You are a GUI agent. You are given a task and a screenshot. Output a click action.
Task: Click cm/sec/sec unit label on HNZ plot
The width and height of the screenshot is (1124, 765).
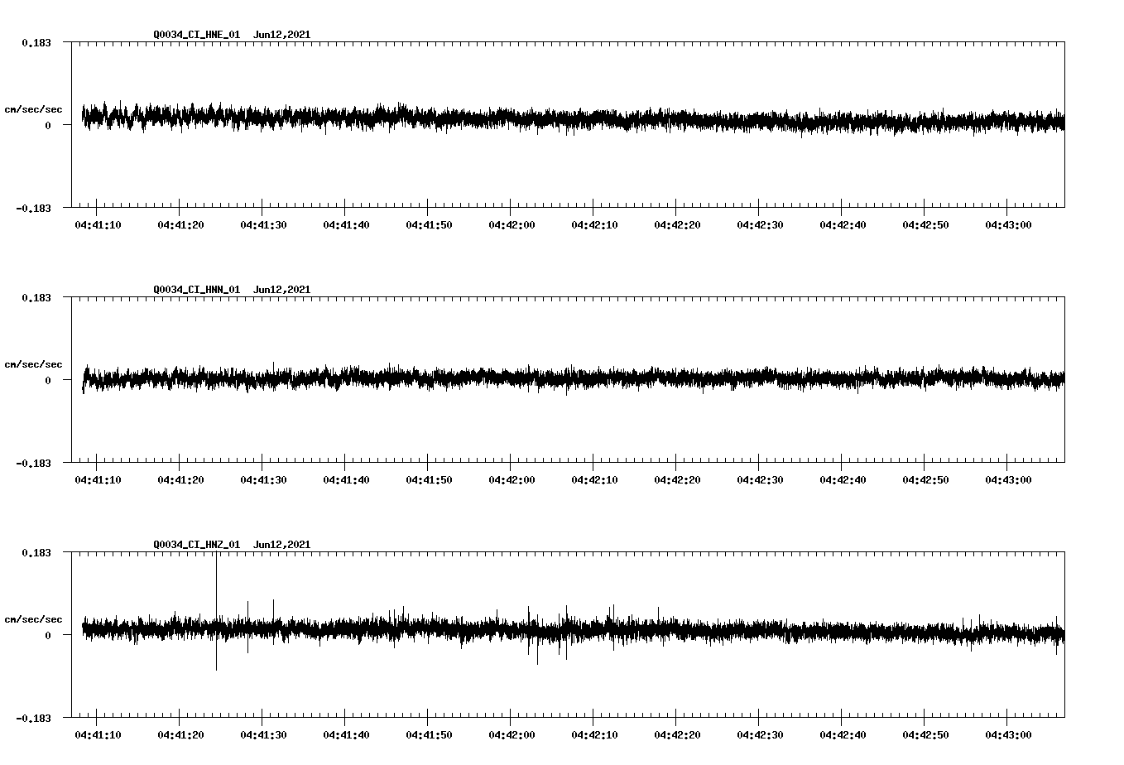(x=33, y=619)
